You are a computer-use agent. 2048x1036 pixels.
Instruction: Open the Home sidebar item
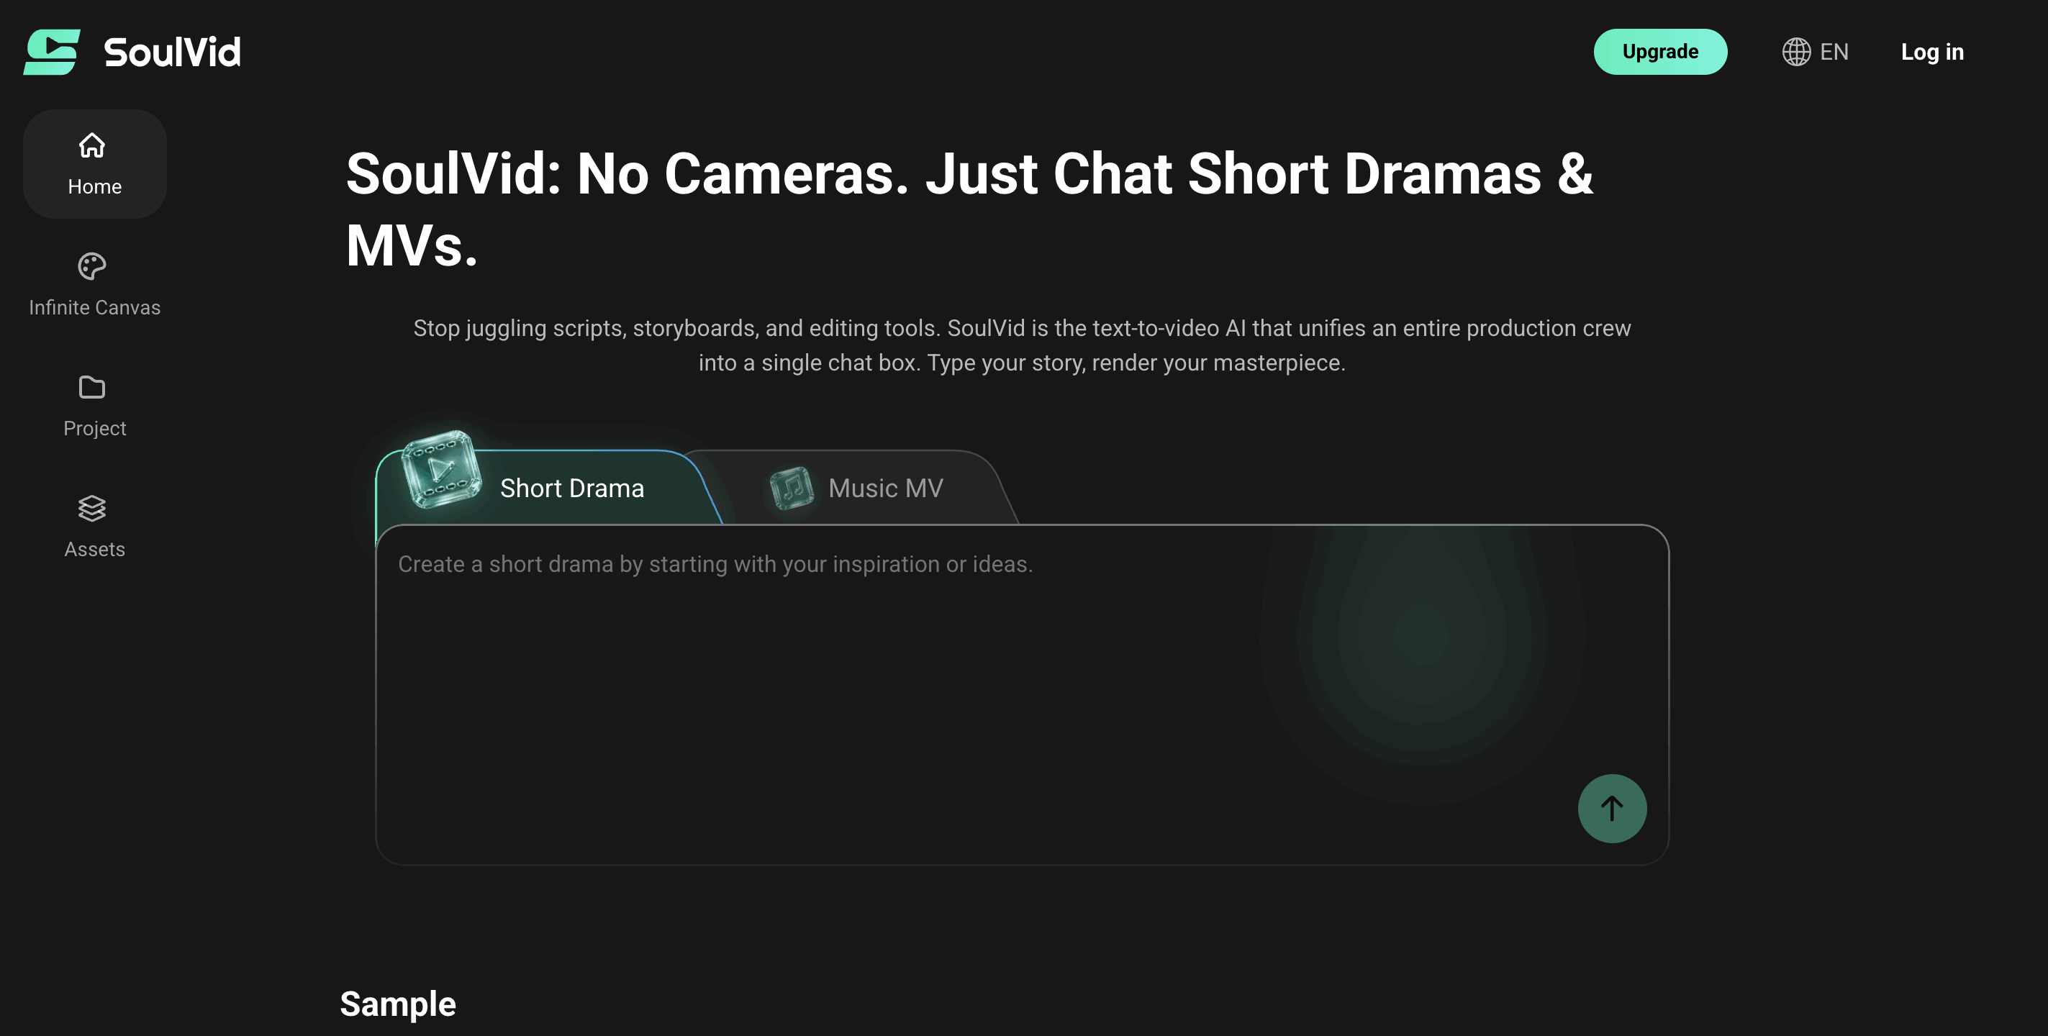94,164
